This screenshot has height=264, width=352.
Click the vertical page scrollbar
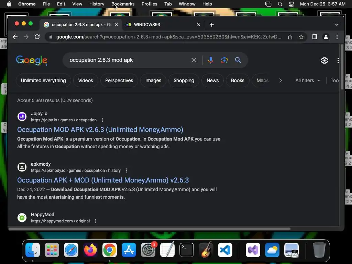coord(342,67)
